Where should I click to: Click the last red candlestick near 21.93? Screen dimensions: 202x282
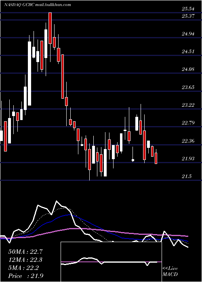coord(156,158)
